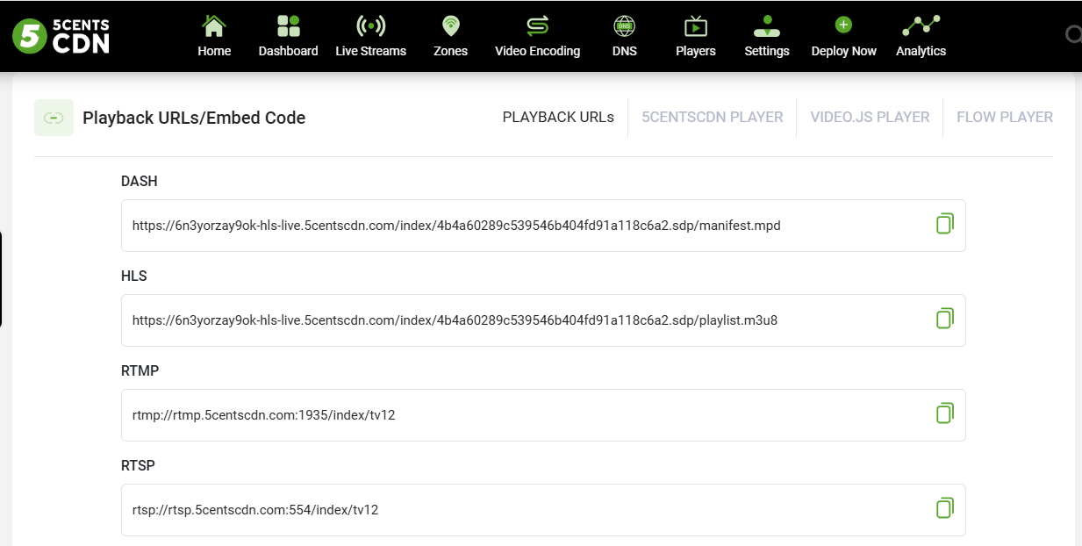Screen dimensions: 1082x546
Task: Open the Home icon in navbar
Action: point(214,25)
